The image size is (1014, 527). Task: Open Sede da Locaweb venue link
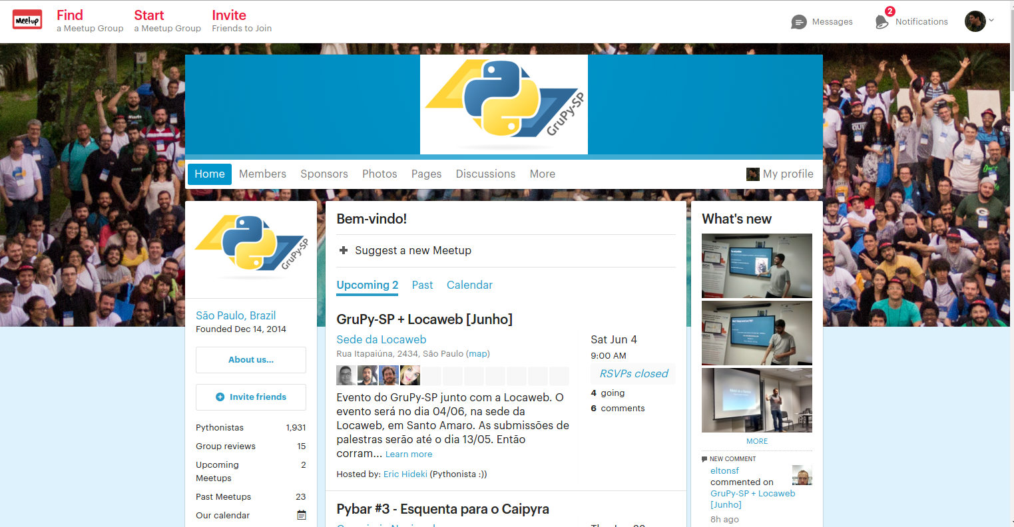point(381,339)
